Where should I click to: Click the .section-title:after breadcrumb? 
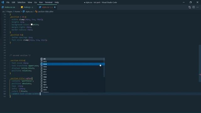coord(46,12)
